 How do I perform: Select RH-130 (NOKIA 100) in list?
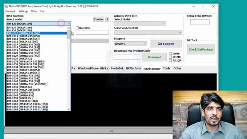[x=37, y=27]
